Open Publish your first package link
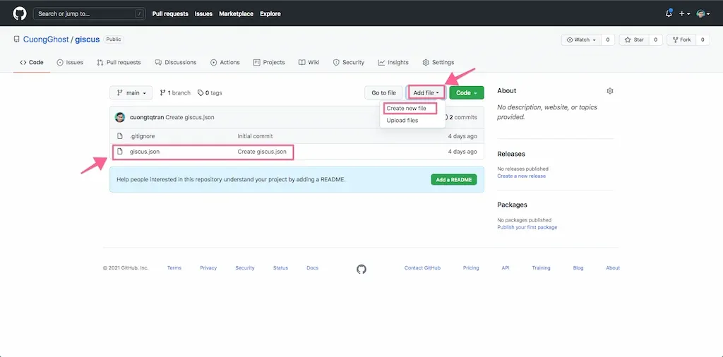This screenshot has height=357, width=723. tap(527, 228)
